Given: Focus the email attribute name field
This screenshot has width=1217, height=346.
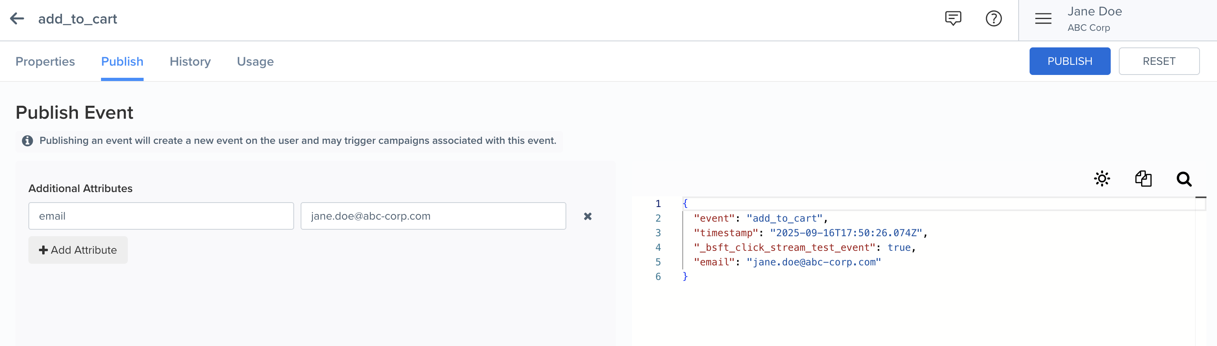Looking at the screenshot, I should click(161, 216).
